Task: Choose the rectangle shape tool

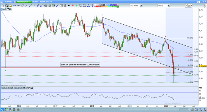Action: click(84, 6)
